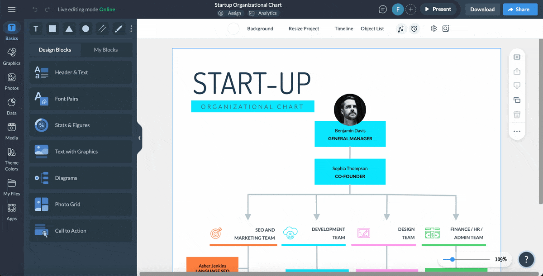This screenshot has height=276, width=543.
Task: Open the three-dot toolbar overflow menu
Action: (131, 29)
